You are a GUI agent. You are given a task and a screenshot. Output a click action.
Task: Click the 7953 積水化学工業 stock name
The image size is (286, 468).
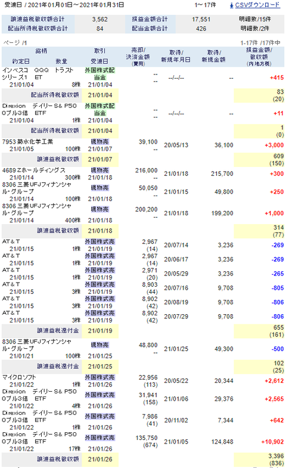click(x=27, y=142)
